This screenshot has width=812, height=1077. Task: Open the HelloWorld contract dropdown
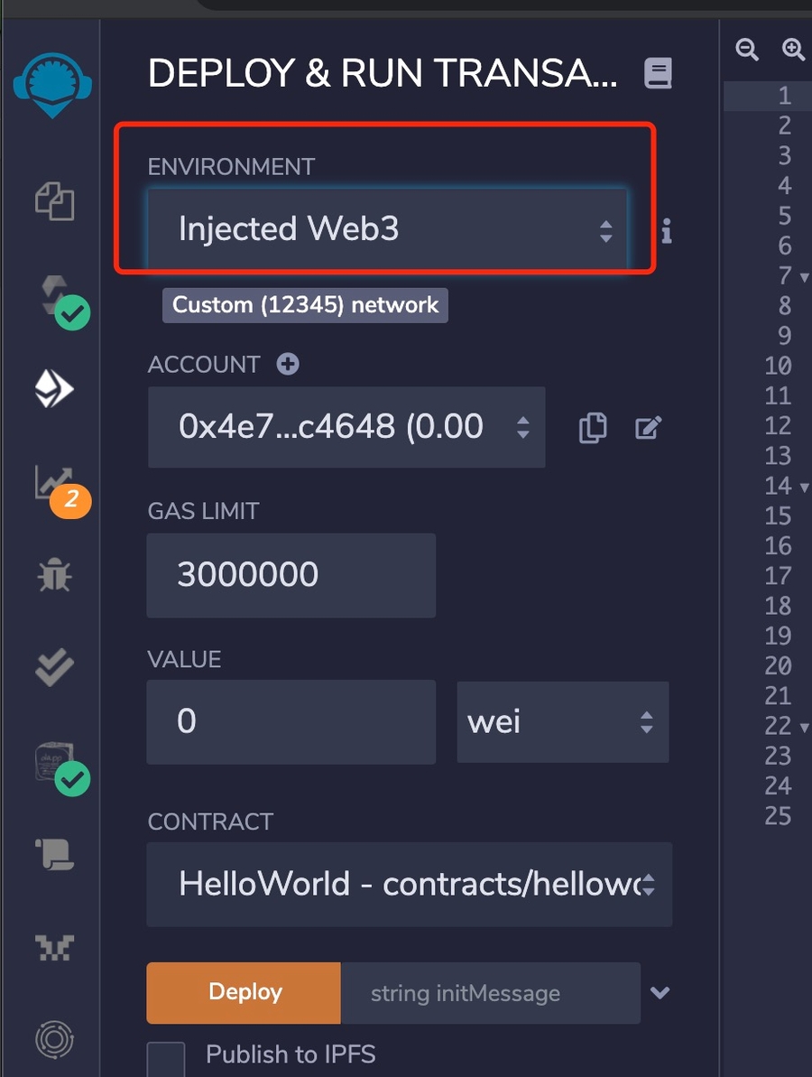click(x=409, y=884)
